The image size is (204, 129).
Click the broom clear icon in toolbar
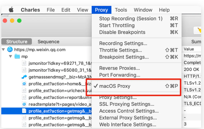199,30
